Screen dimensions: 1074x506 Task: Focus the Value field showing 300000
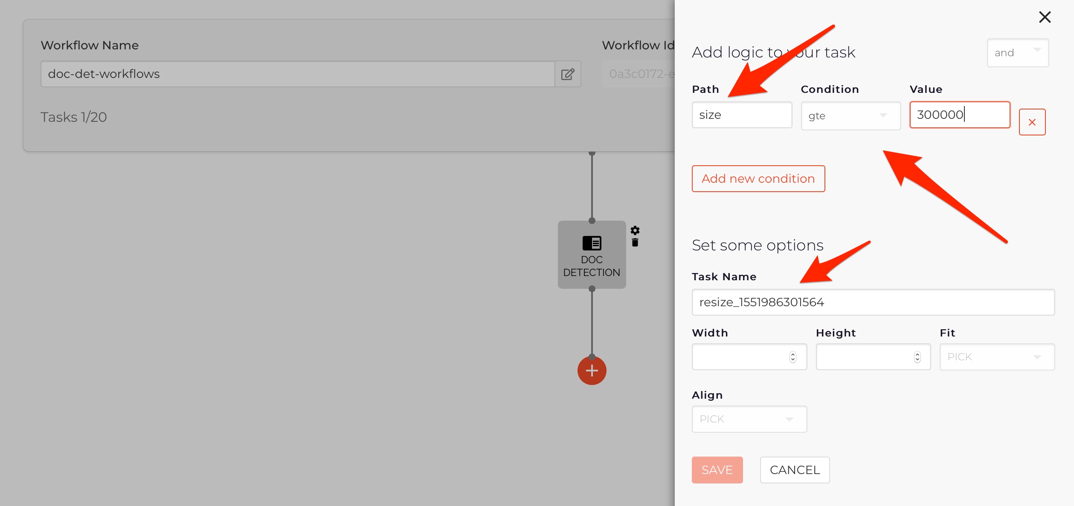pos(960,115)
